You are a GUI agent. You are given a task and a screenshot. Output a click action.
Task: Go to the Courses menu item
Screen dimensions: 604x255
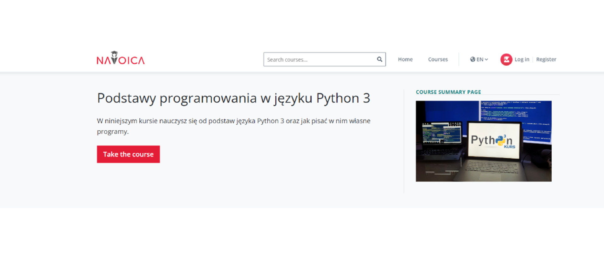438,59
